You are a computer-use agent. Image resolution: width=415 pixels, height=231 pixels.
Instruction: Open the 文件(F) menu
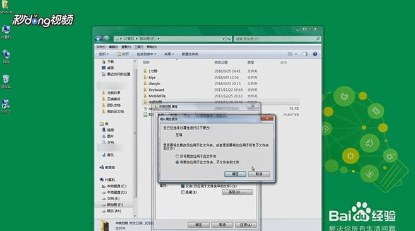coord(101,47)
